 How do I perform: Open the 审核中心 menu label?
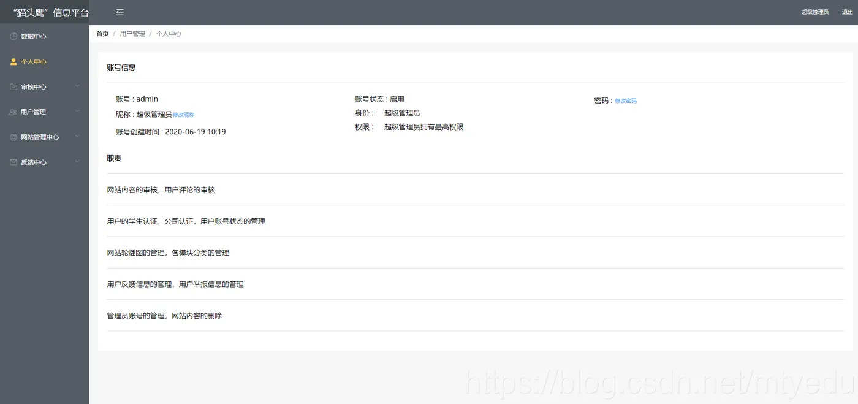[x=34, y=87]
